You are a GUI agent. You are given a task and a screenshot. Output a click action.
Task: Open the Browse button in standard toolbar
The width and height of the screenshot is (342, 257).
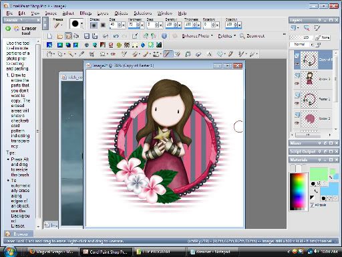(68, 36)
